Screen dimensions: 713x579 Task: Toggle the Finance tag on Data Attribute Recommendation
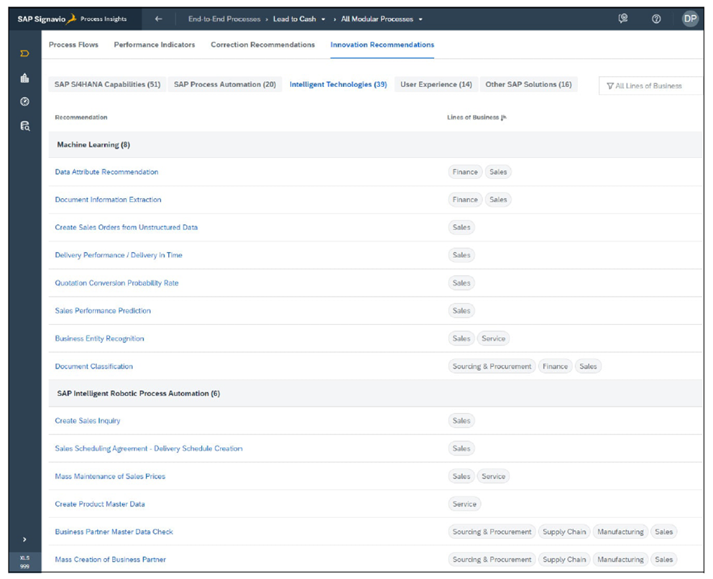tap(464, 172)
